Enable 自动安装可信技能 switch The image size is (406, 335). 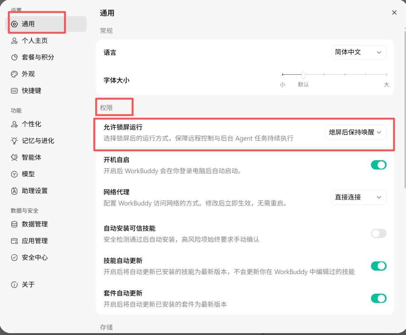pos(379,233)
